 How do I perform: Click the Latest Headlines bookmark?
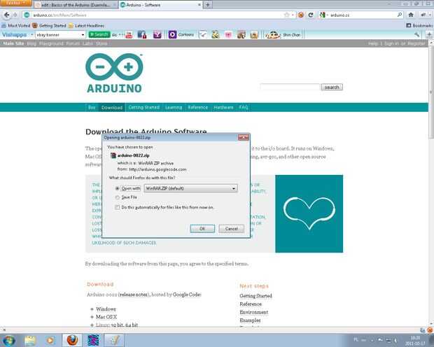86,26
